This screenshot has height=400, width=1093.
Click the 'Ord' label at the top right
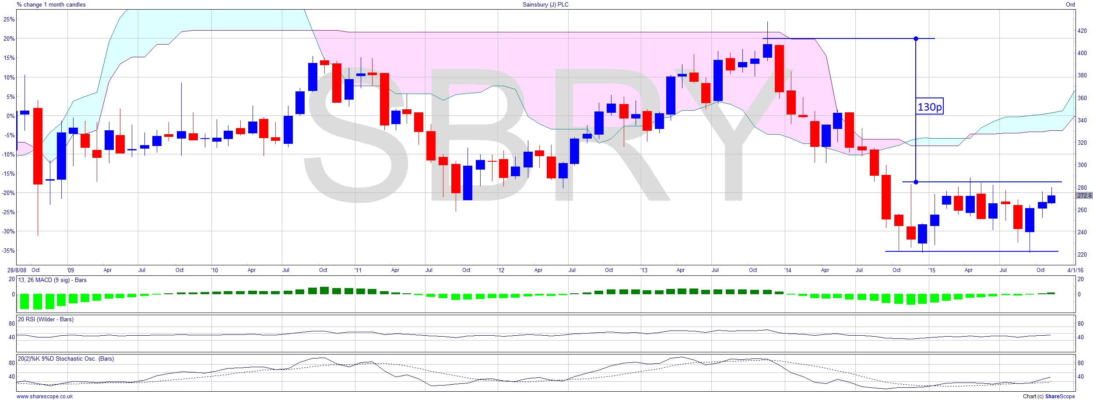(x=1070, y=4)
